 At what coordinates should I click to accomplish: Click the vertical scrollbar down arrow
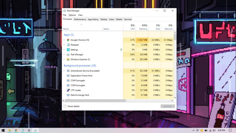coord(175,98)
